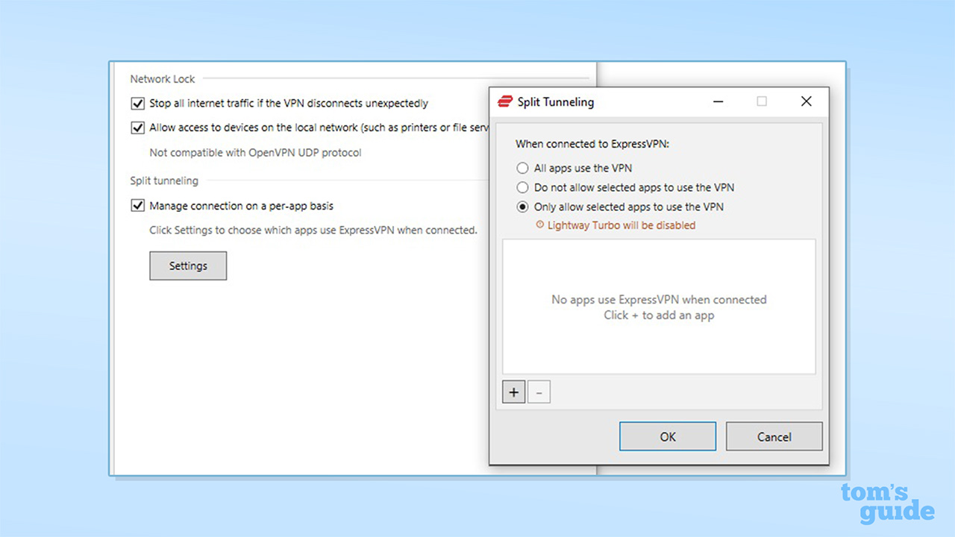Open split tunneling Settings button

click(188, 266)
